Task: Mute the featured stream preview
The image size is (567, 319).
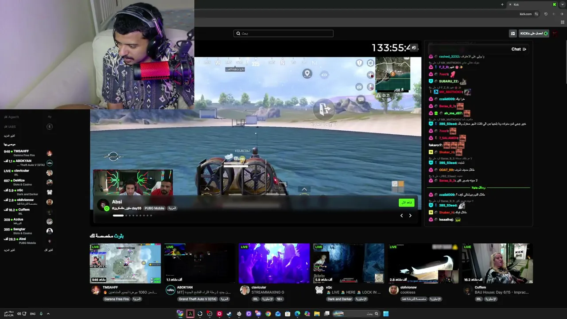Action: pos(414,47)
